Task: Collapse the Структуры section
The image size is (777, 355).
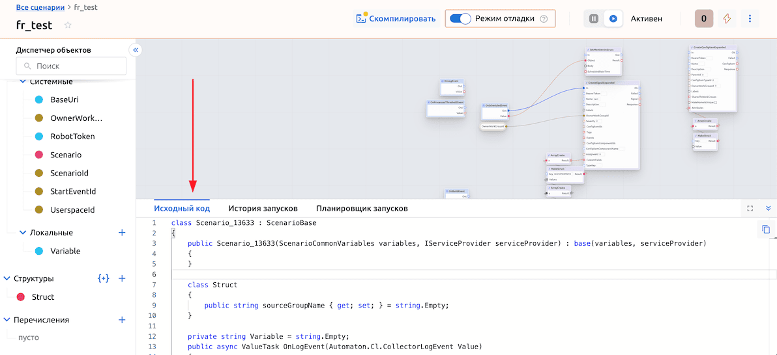Action: pos(7,278)
